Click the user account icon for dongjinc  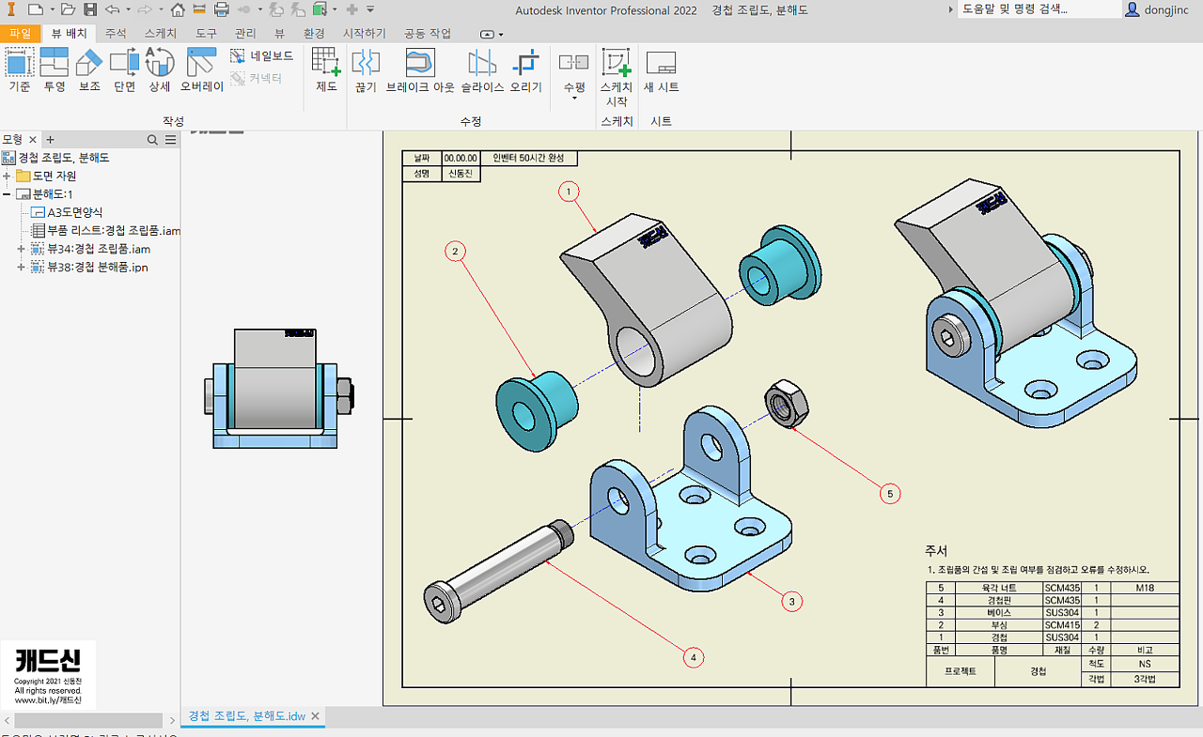1133,9
